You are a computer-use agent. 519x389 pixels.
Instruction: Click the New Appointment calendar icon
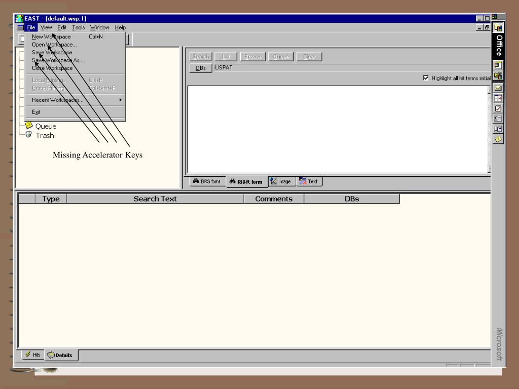[498, 98]
